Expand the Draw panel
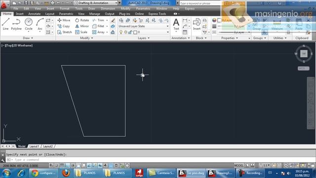 pyautogui.click(x=28, y=38)
